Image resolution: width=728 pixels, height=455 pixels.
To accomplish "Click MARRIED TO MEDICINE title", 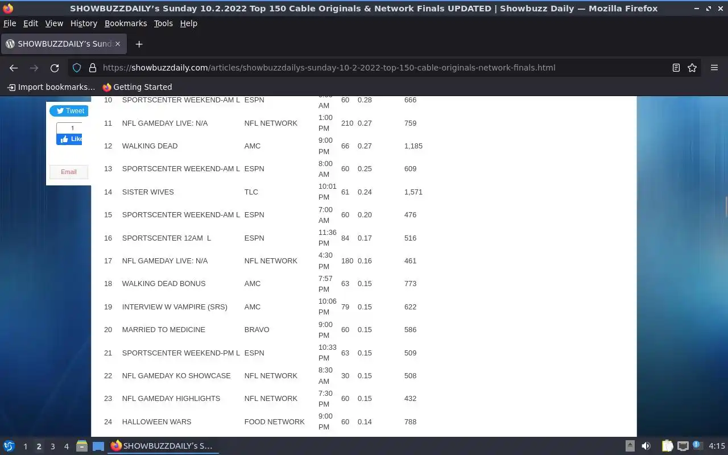I will point(164,330).
